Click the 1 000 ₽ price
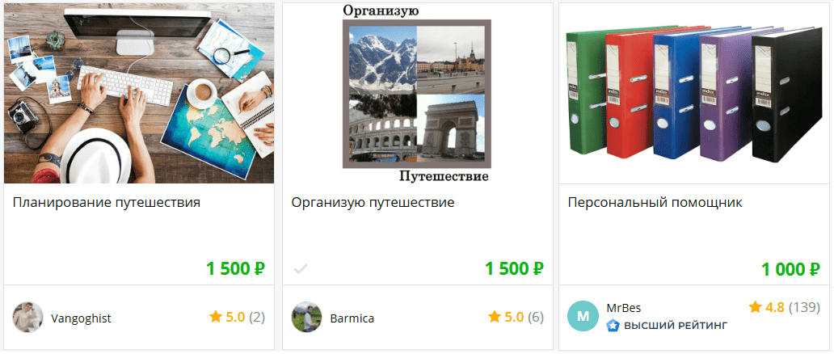This screenshot has height=354, width=834. point(790,269)
